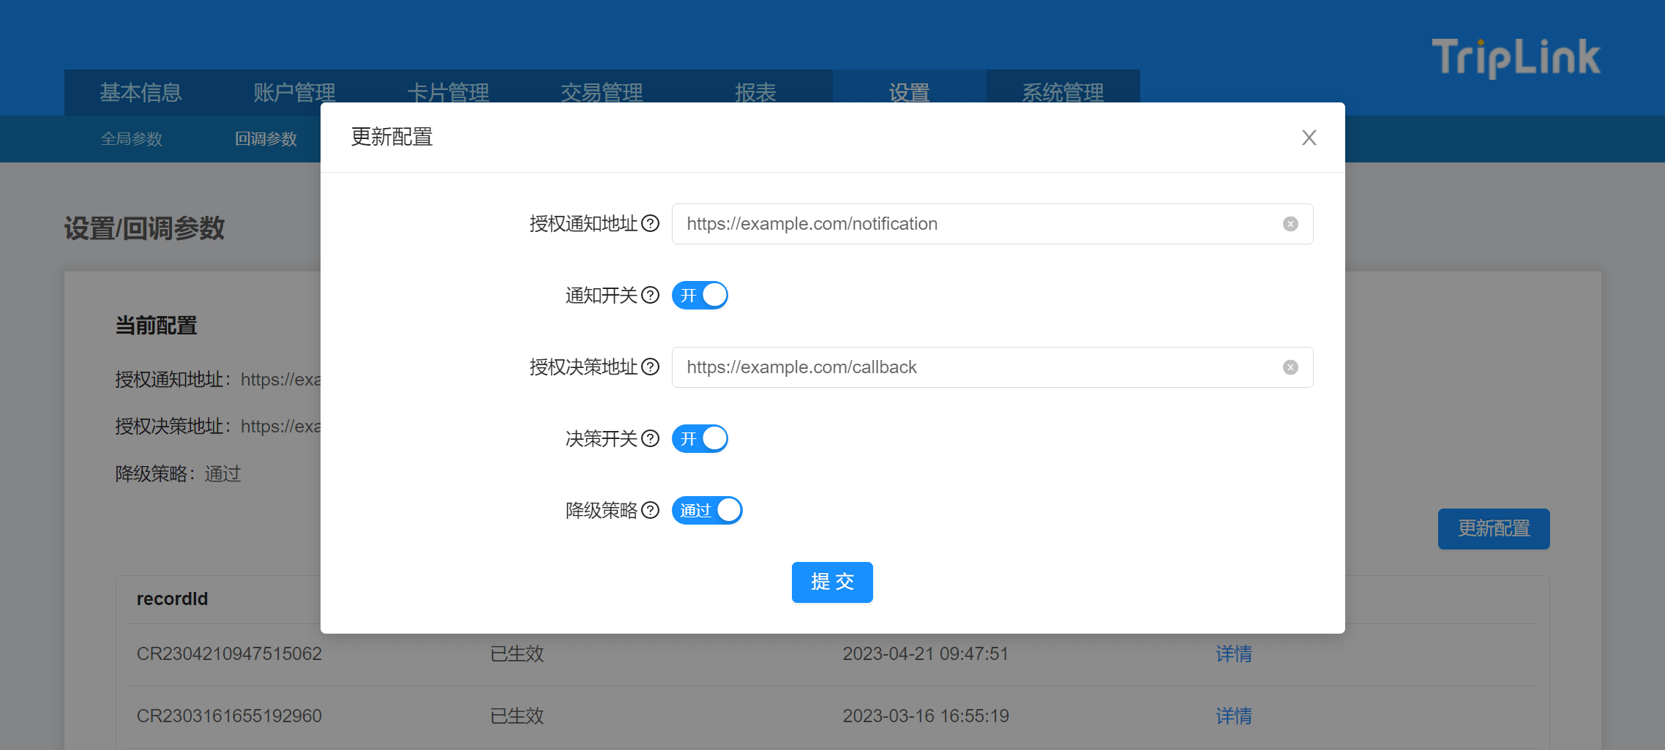Click help icon next to 决策开关
This screenshot has height=750, width=1665.
(650, 439)
